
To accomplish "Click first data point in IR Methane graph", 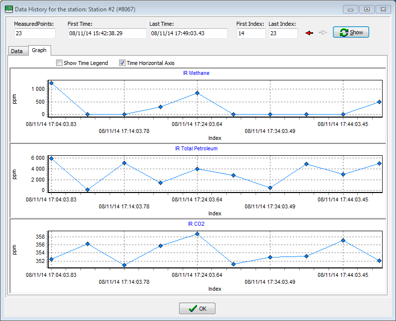I will 51,83.
